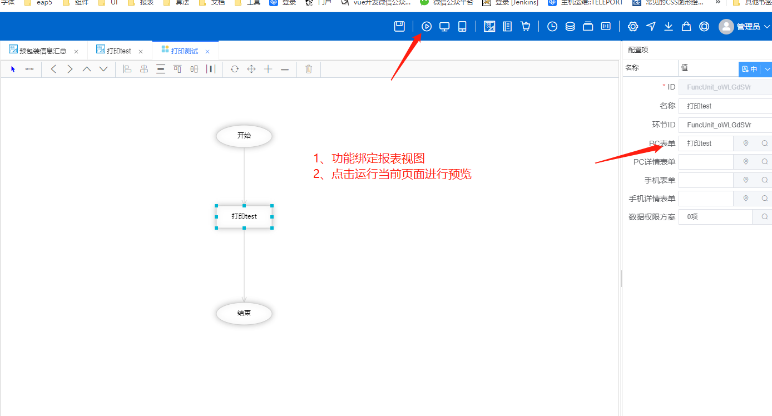This screenshot has width=772, height=416.
Task: Click the search icon in PC表单 row
Action: [765, 143]
